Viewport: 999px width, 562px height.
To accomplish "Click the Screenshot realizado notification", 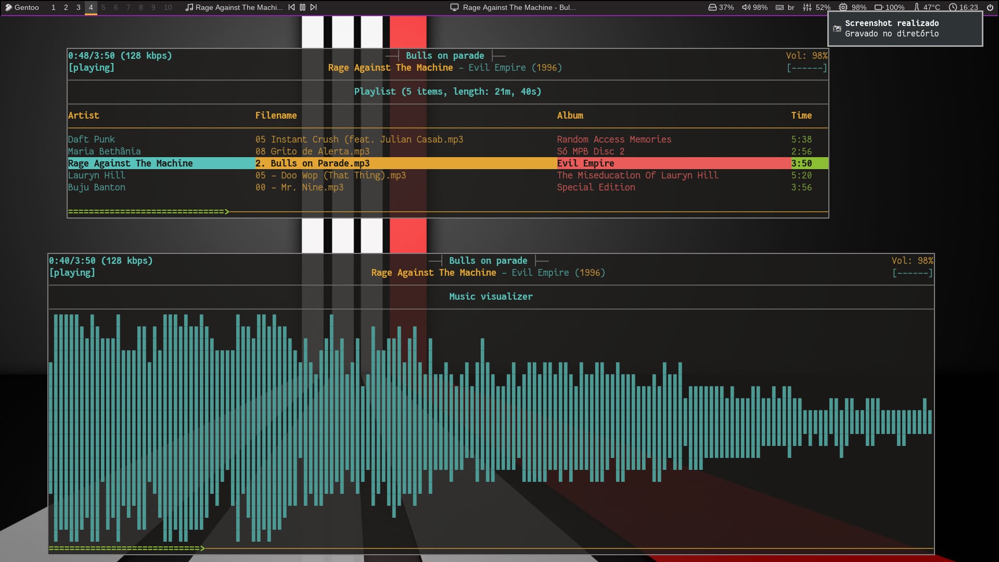I will [904, 29].
